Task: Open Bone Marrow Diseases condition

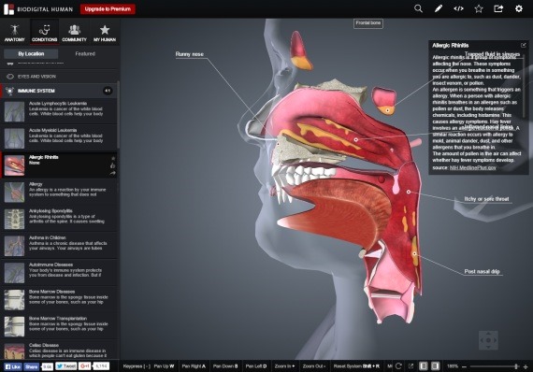Action: tap(59, 299)
